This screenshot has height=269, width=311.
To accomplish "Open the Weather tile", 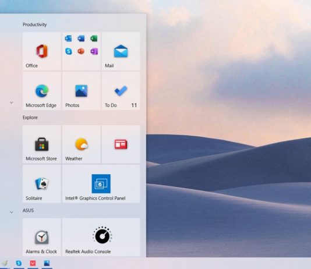I will click(82, 144).
